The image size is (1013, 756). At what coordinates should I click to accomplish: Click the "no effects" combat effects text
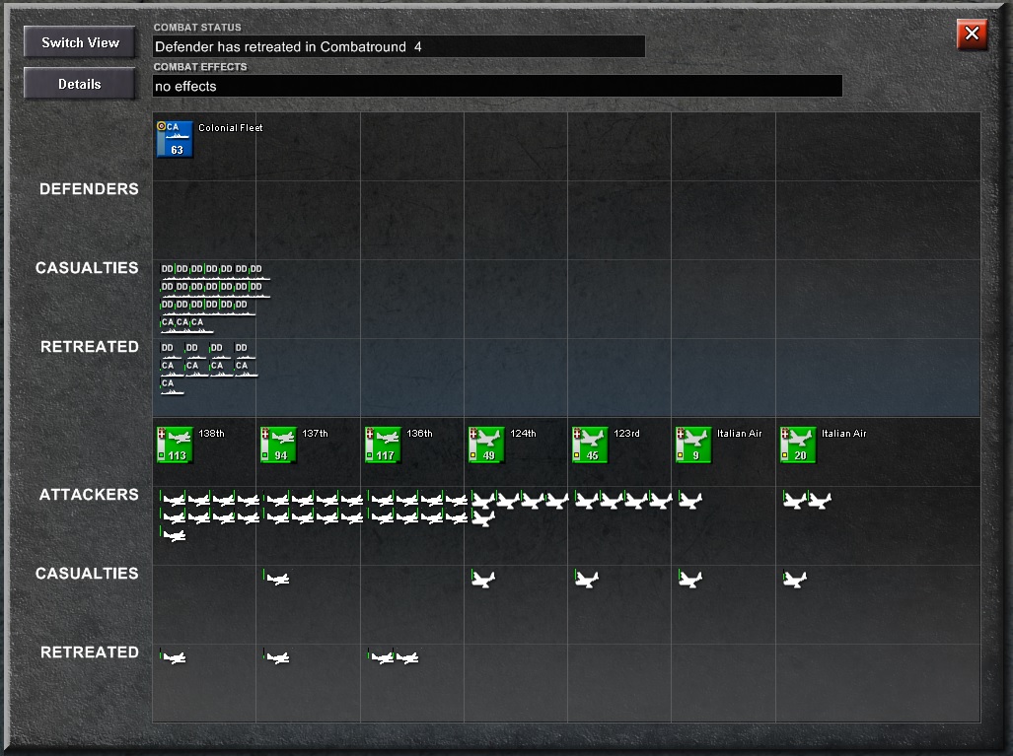(x=185, y=87)
